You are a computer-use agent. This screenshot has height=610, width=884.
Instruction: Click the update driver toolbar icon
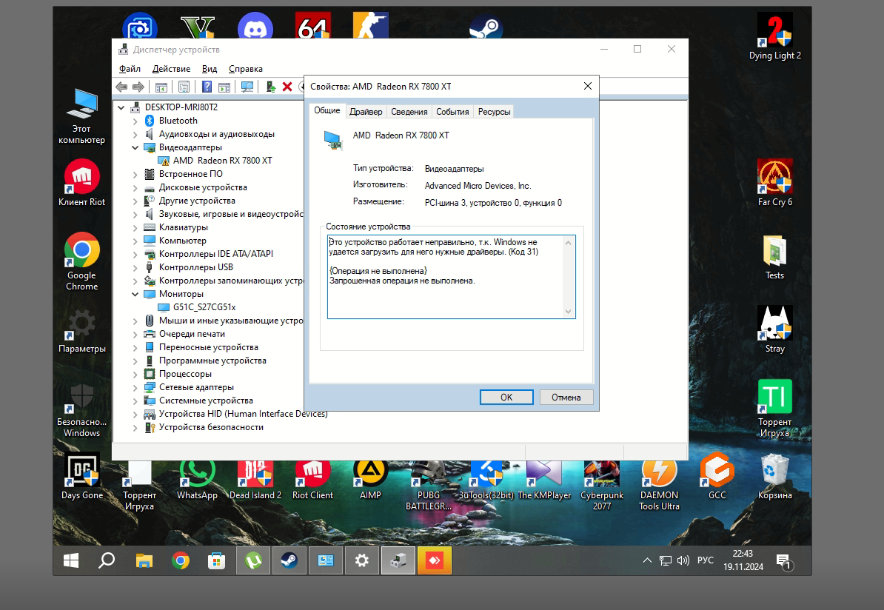coord(271,87)
